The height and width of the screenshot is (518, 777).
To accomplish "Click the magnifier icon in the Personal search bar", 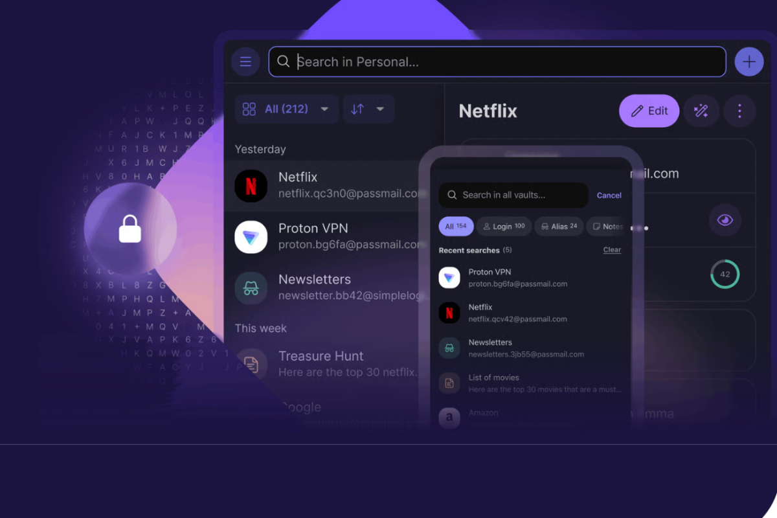I will (x=283, y=62).
